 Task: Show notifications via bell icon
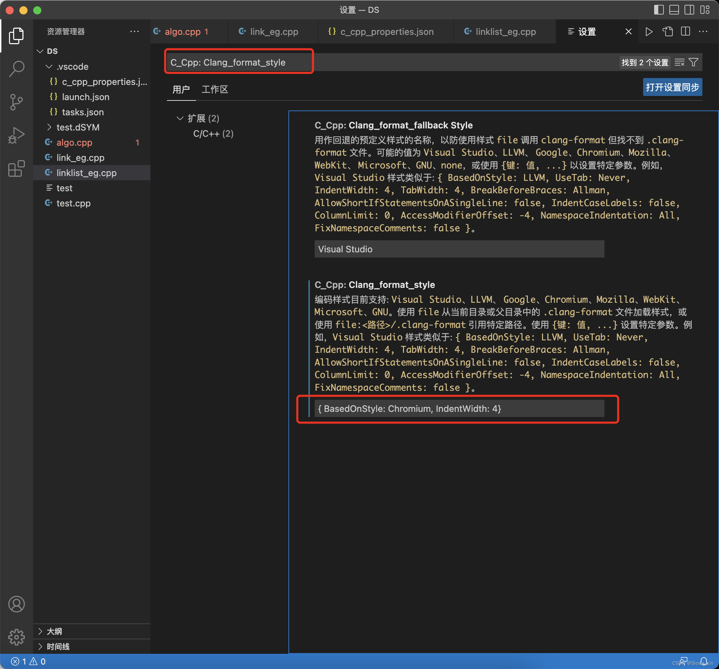[704, 661]
